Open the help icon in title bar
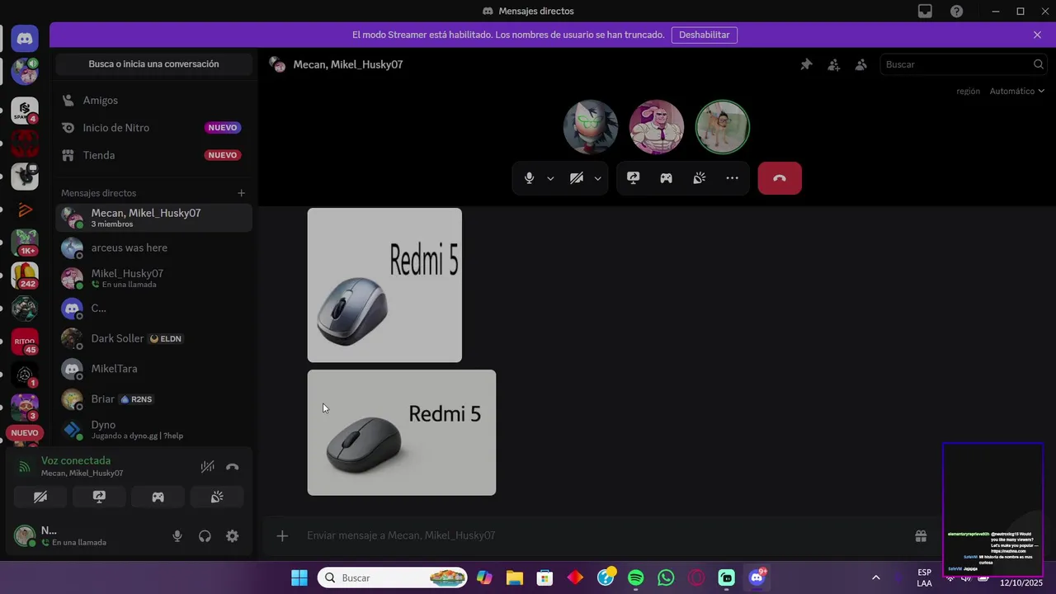The height and width of the screenshot is (594, 1056). tap(956, 12)
